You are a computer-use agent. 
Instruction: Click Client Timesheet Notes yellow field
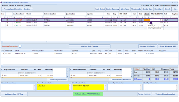coord(88,87)
